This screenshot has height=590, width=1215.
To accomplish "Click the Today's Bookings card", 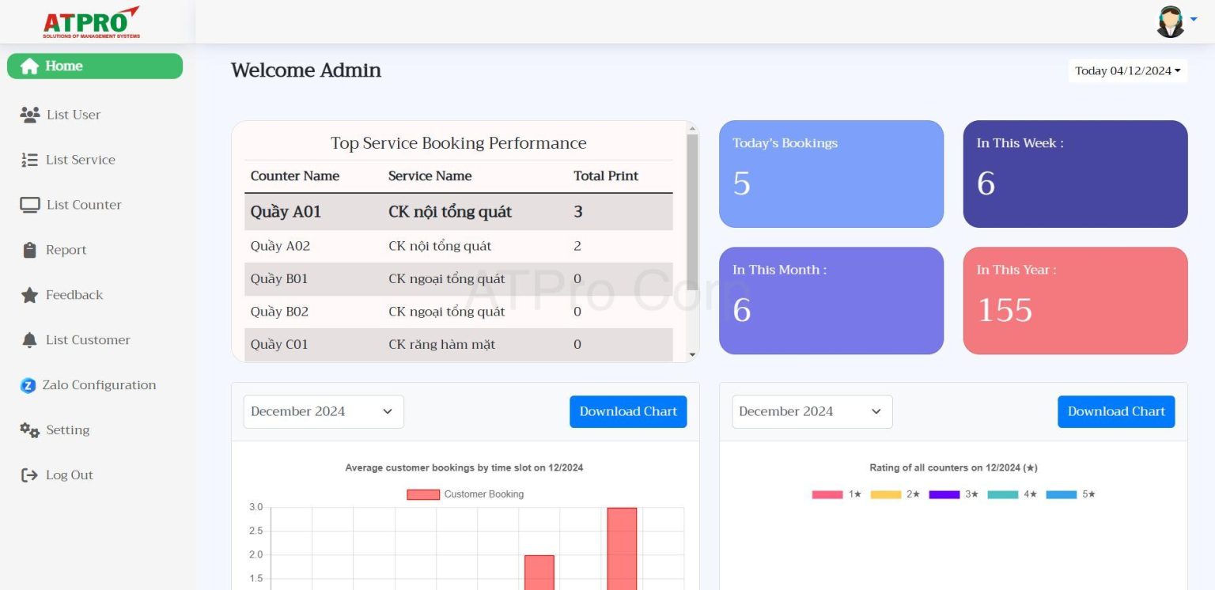I will click(831, 174).
